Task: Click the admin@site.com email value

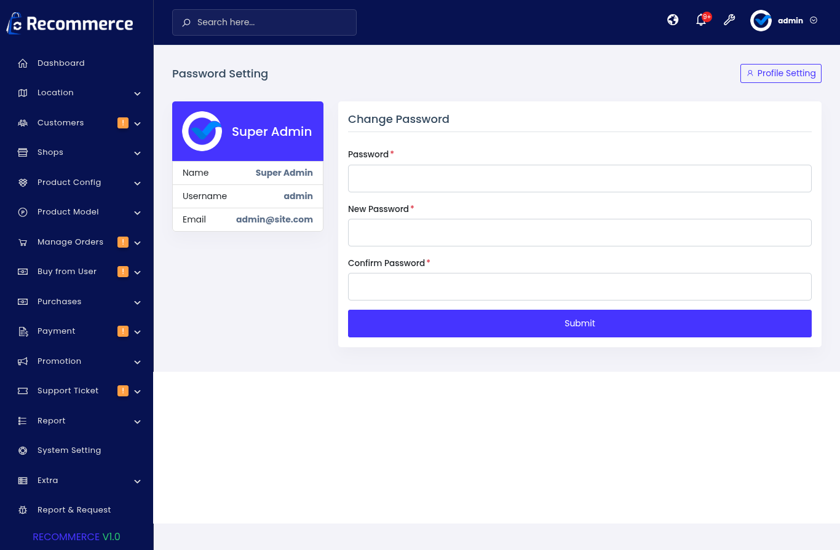Action: coord(274,219)
